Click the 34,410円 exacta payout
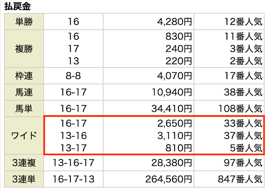Image resolution: width=268 pixels, height=189 pixels. tap(172, 109)
